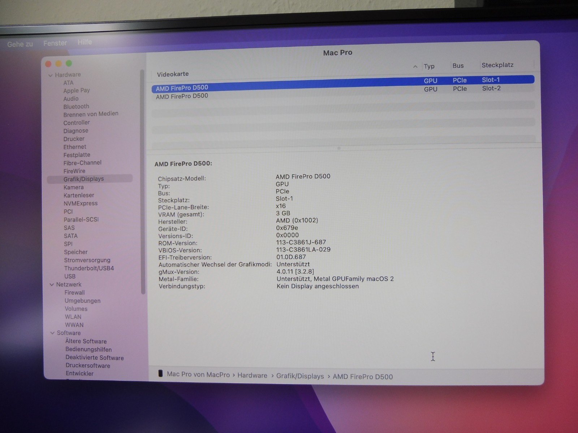Open the Fenster menu
Image resolution: width=578 pixels, height=433 pixels.
click(55, 43)
